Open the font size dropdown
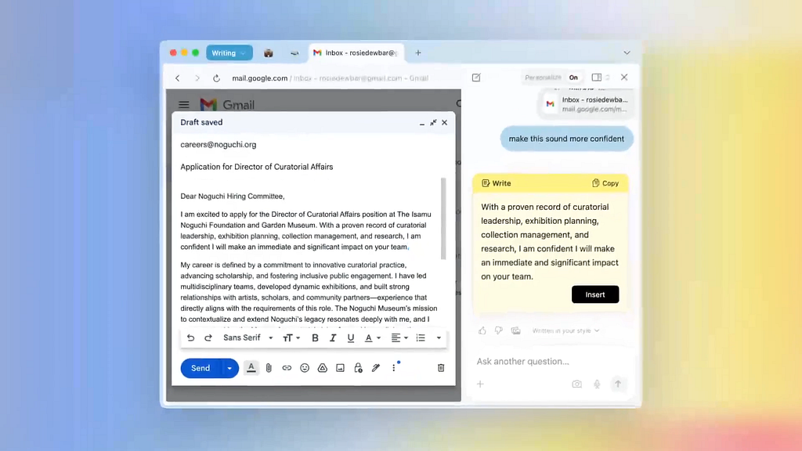This screenshot has height=451, width=802. pyautogui.click(x=291, y=338)
